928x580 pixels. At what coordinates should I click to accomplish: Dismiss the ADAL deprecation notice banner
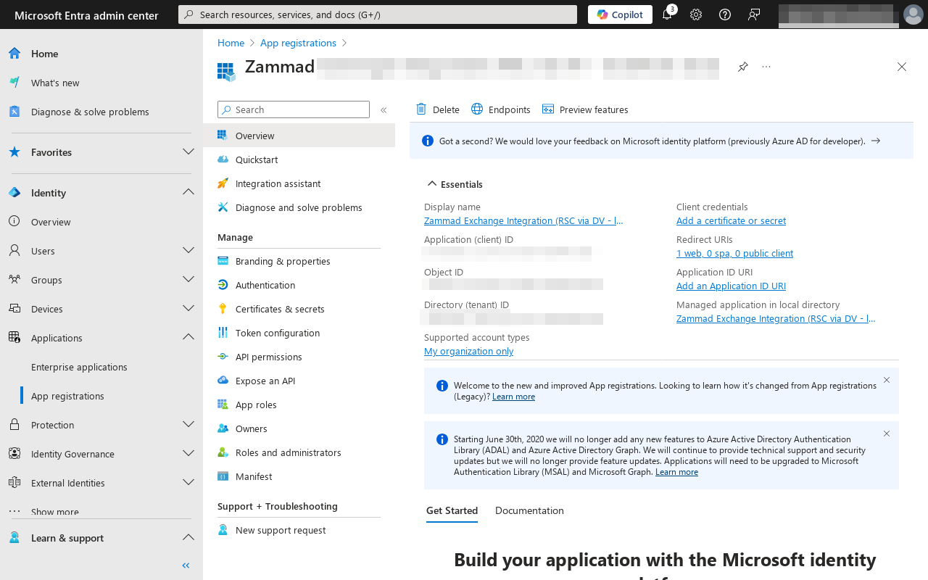pos(887,434)
